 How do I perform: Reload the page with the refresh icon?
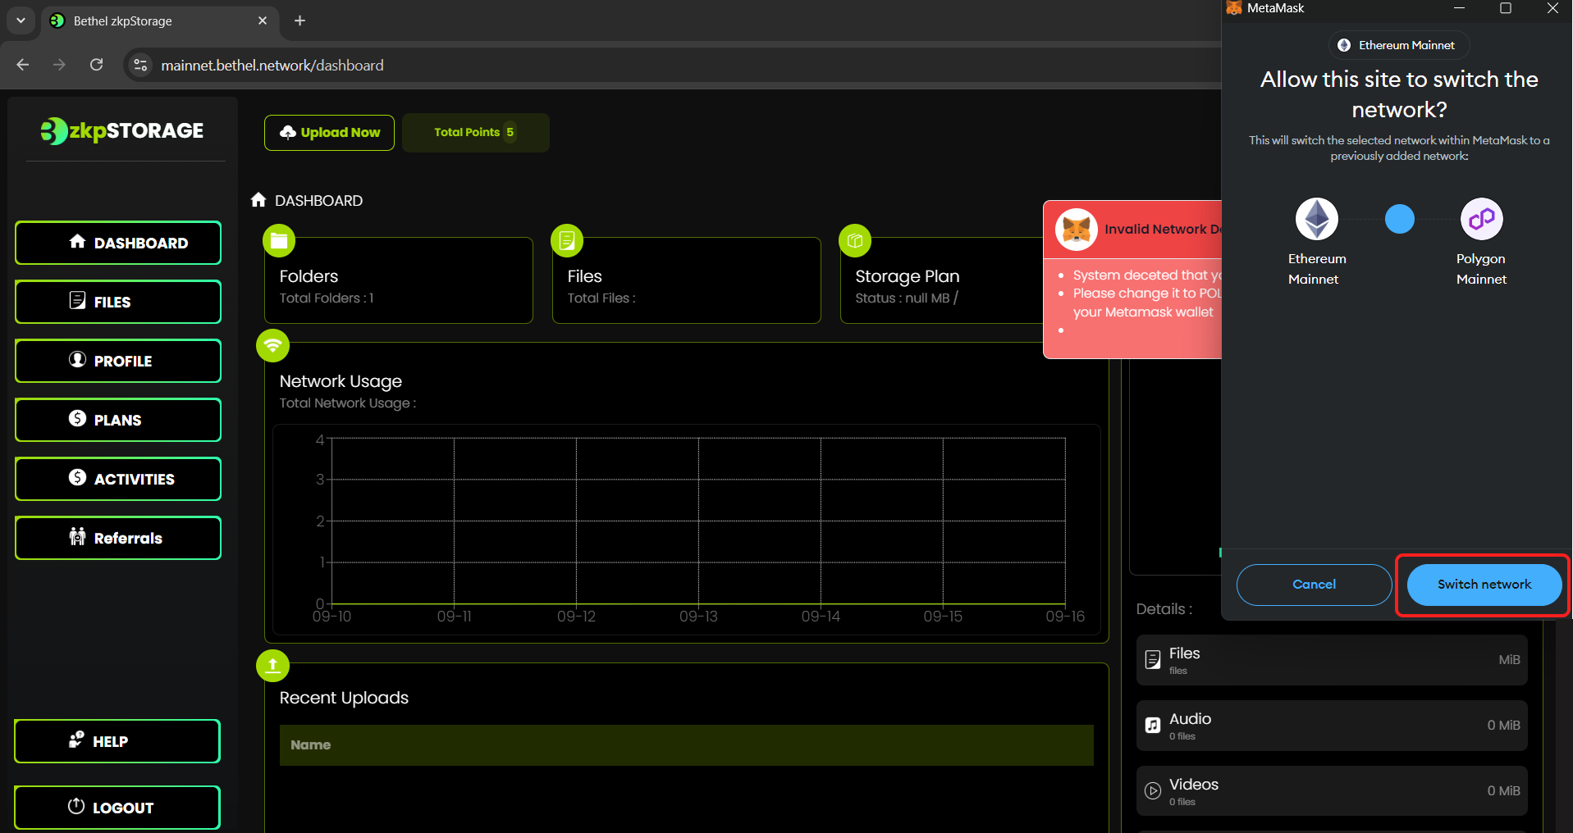(x=96, y=65)
